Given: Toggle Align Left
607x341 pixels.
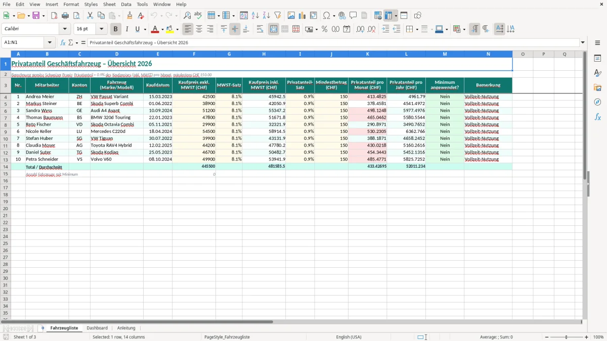Looking at the screenshot, I should click(188, 29).
